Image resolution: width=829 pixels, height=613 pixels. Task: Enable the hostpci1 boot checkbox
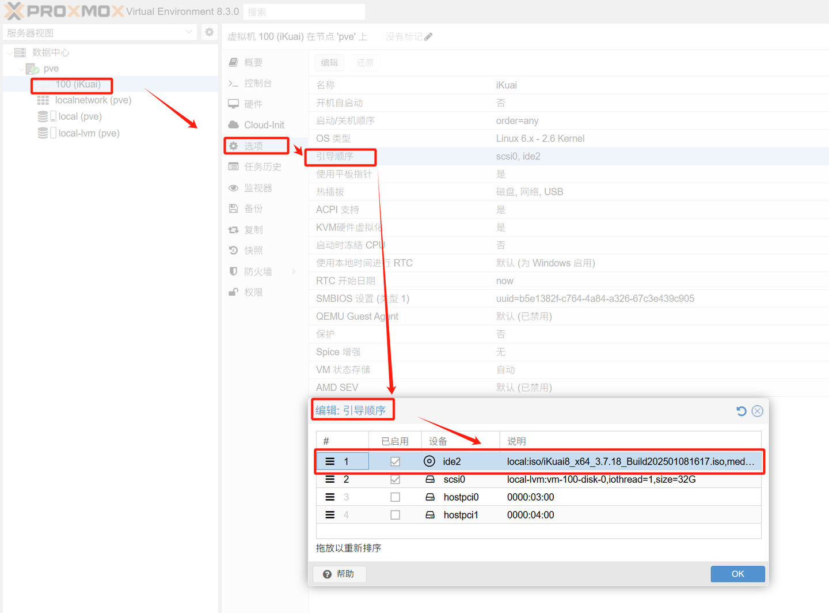point(395,515)
